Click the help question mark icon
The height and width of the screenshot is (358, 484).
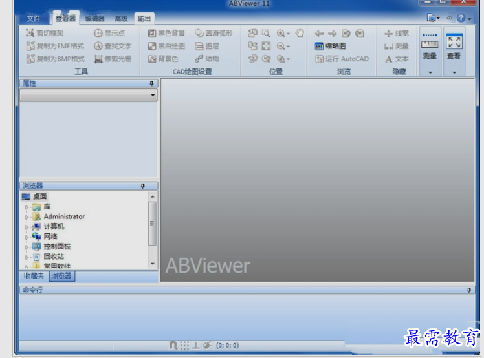click(461, 18)
